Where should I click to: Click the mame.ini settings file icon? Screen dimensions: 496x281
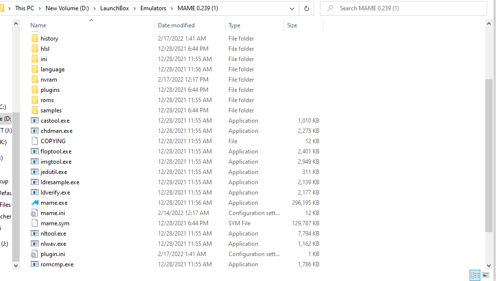point(34,213)
